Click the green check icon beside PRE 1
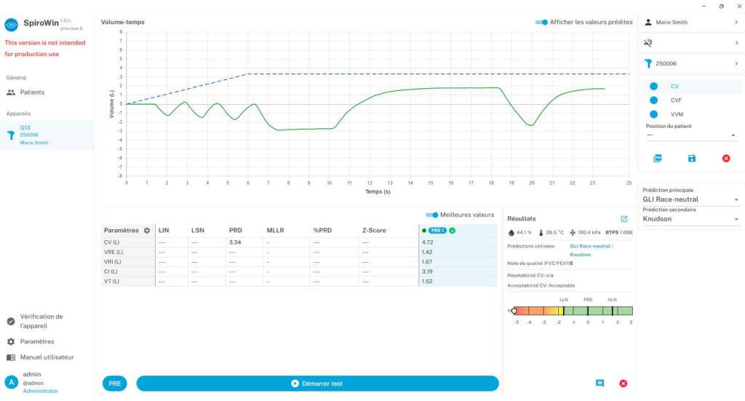Viewport: 745px width, 401px height. [453, 231]
